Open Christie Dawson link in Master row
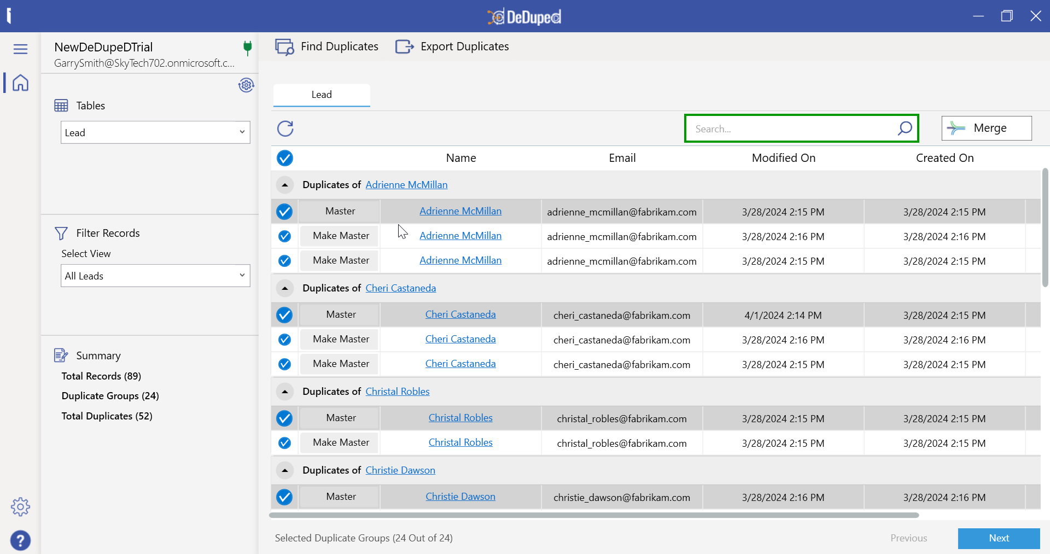The height and width of the screenshot is (554, 1050). click(460, 497)
